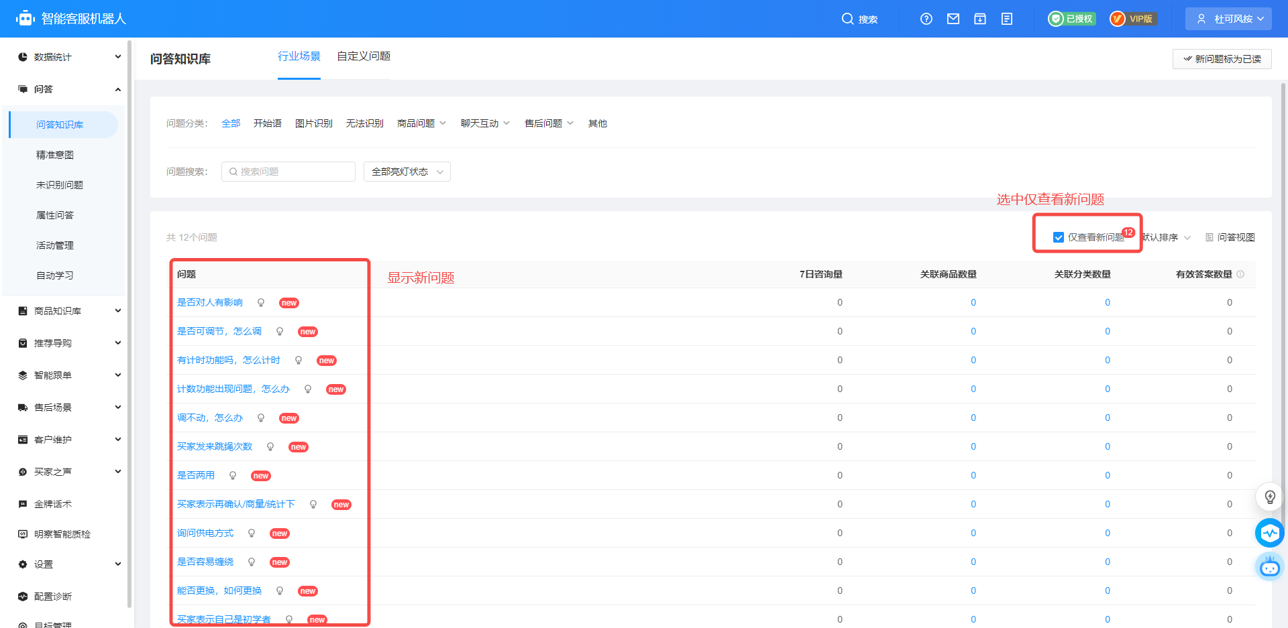Open 金牌话术 in the sidebar
The width and height of the screenshot is (1288, 628).
tap(53, 504)
